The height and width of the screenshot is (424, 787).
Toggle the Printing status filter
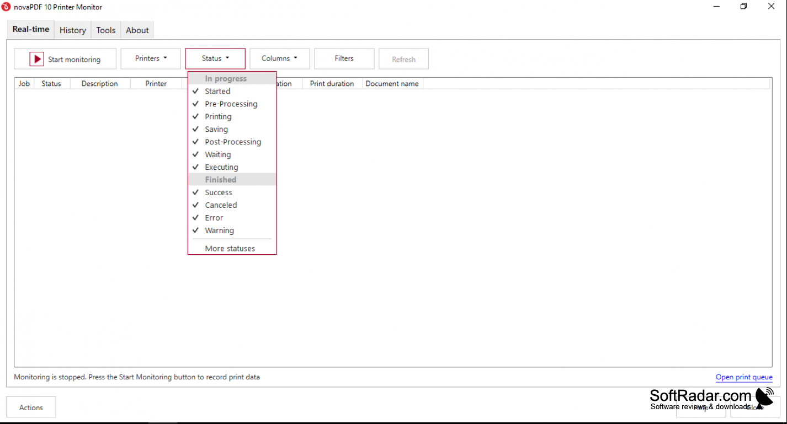(232, 116)
